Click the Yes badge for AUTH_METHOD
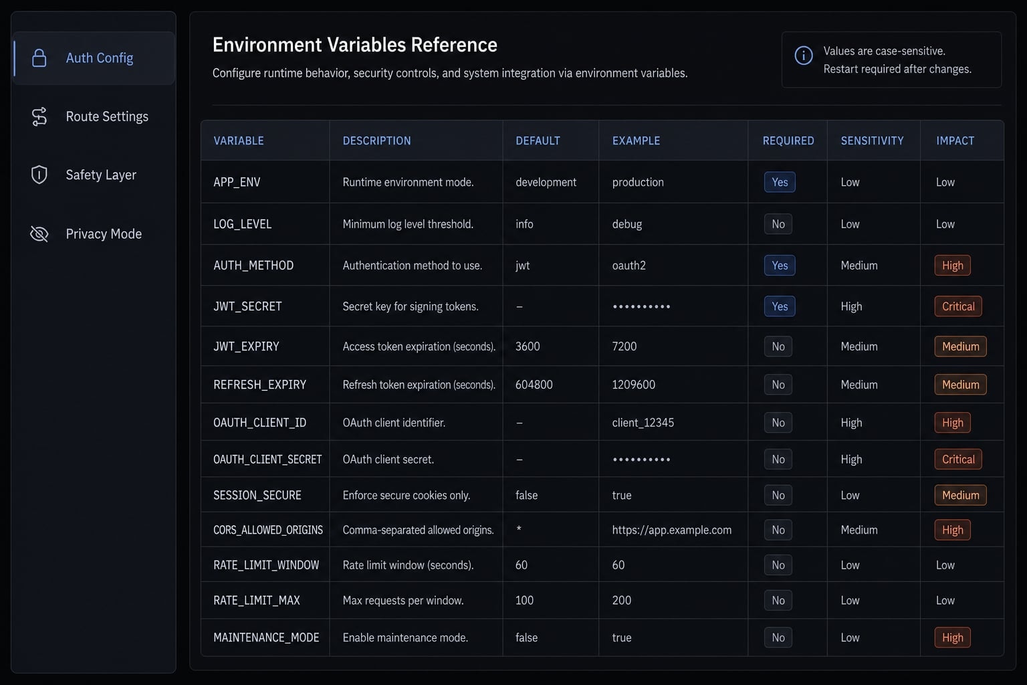This screenshot has height=685, width=1027. click(780, 266)
